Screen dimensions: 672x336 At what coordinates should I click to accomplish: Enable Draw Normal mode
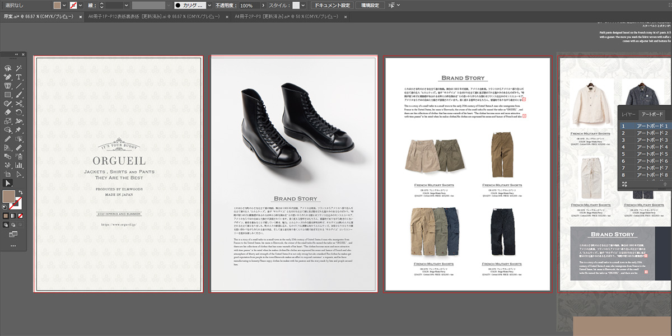pyautogui.click(x=6, y=225)
